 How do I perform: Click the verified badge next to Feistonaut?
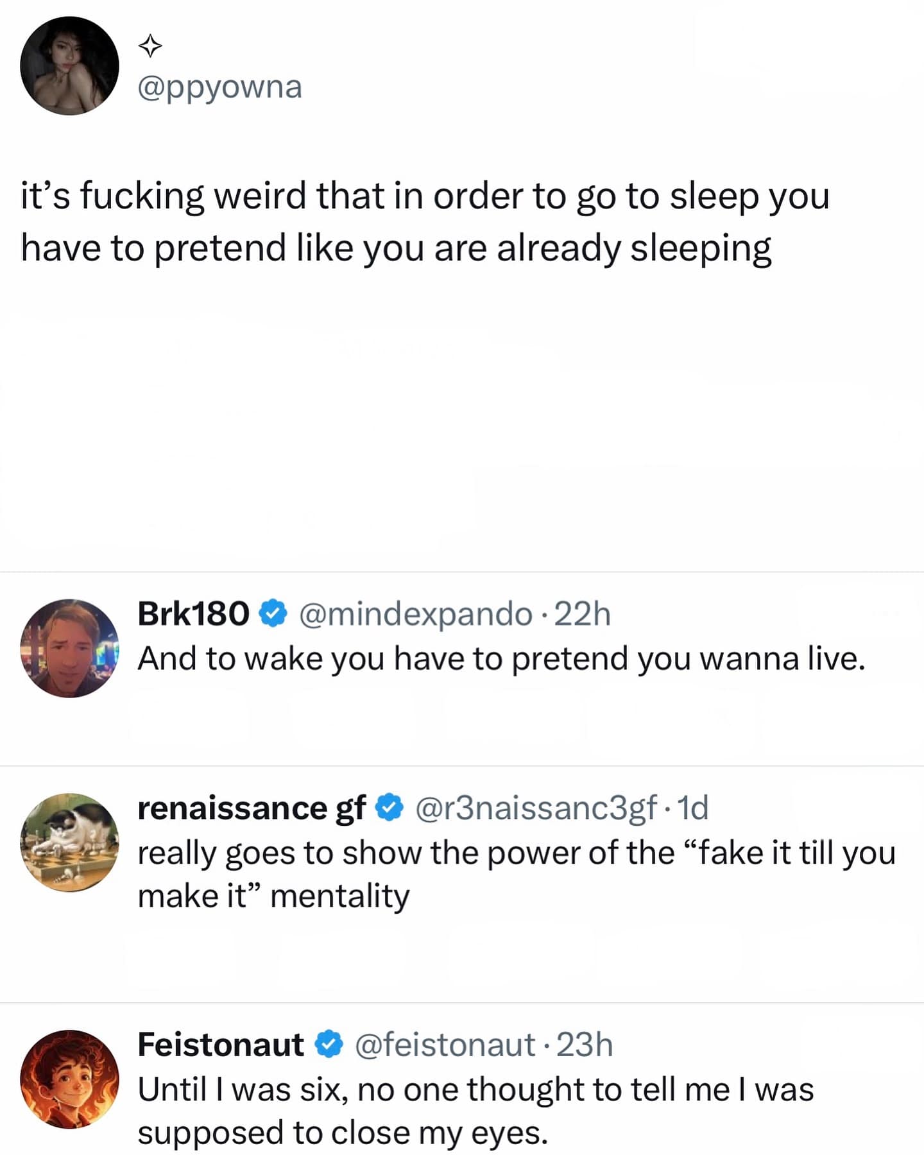tap(329, 1045)
